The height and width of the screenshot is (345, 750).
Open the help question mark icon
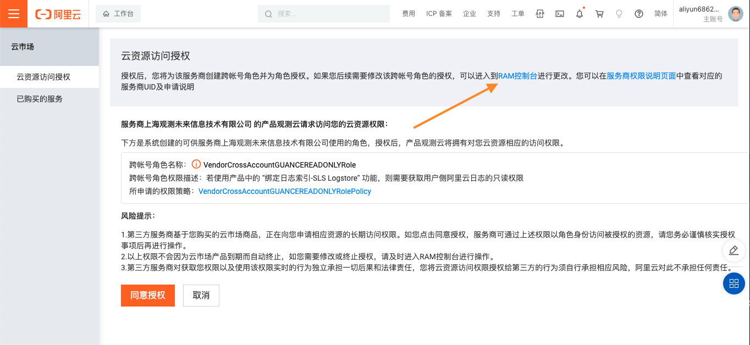point(639,14)
